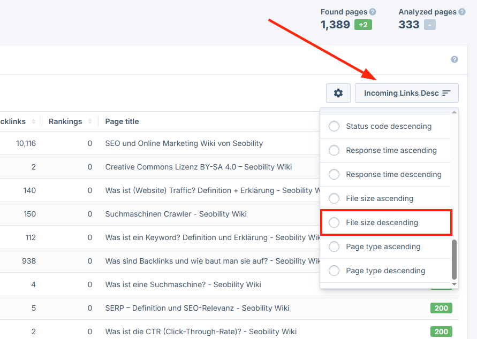477x339 pixels.
Task: Choose Page type descending from the sort list
Action: pos(334,271)
